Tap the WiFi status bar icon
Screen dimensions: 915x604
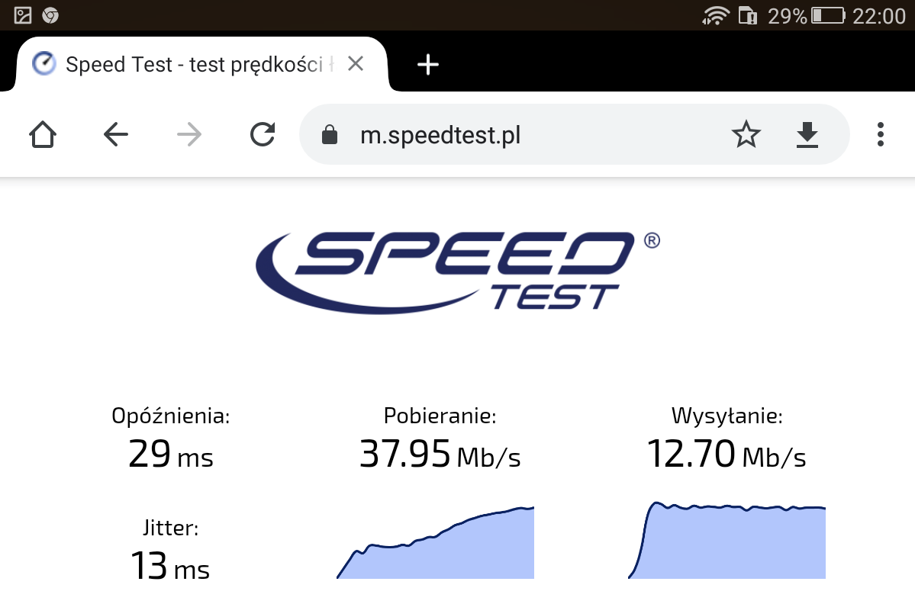716,15
